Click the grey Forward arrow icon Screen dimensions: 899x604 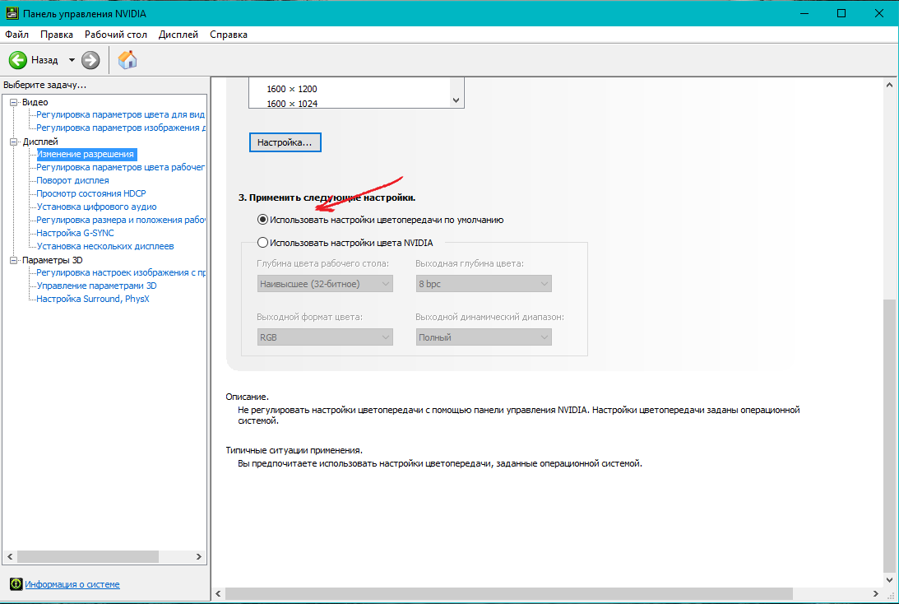click(90, 59)
